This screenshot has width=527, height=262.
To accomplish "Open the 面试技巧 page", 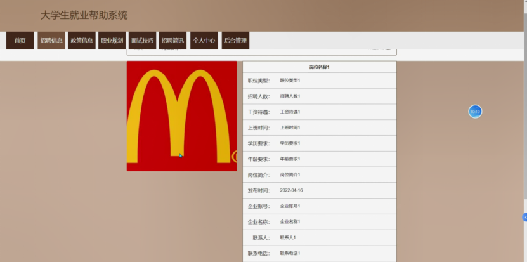I will point(142,41).
